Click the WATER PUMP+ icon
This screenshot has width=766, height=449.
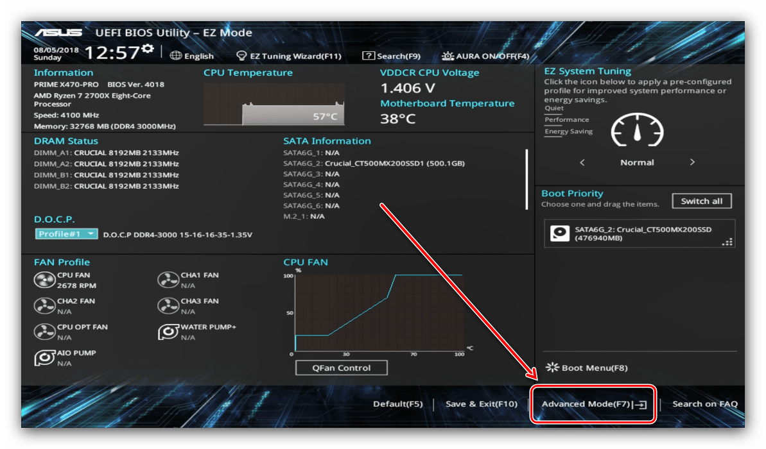tap(168, 332)
